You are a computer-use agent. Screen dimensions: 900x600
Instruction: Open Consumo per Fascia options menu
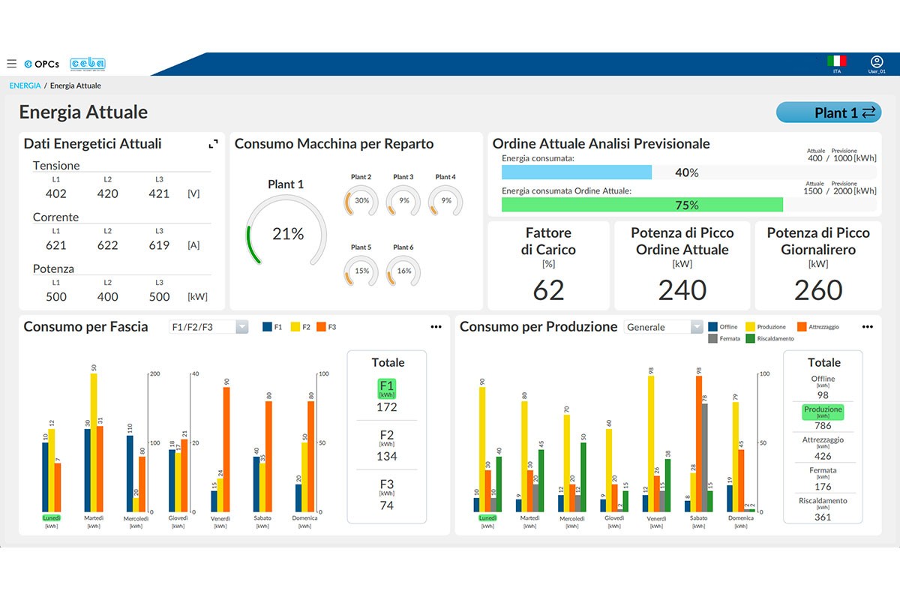point(436,327)
